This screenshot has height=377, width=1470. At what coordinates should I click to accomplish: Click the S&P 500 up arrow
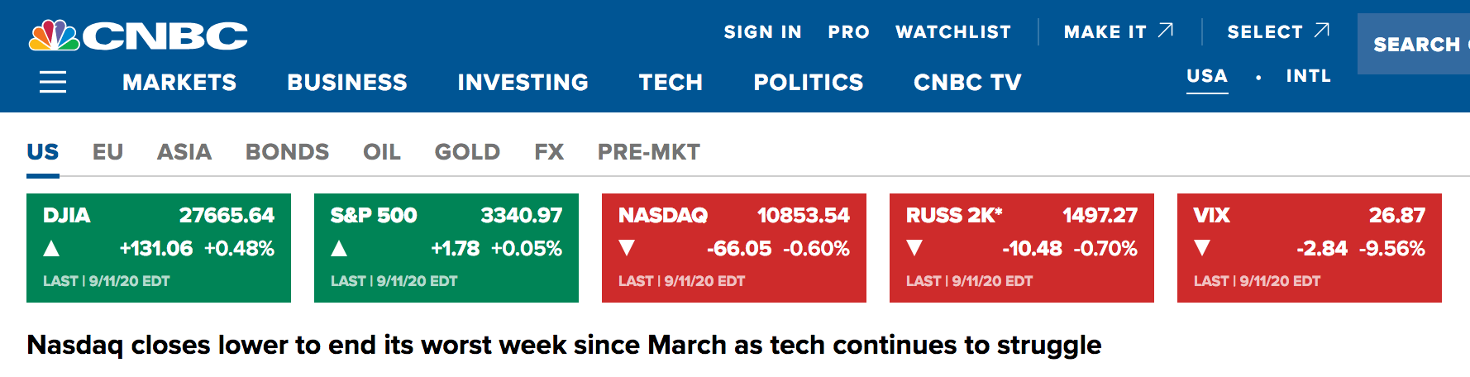[x=339, y=248]
